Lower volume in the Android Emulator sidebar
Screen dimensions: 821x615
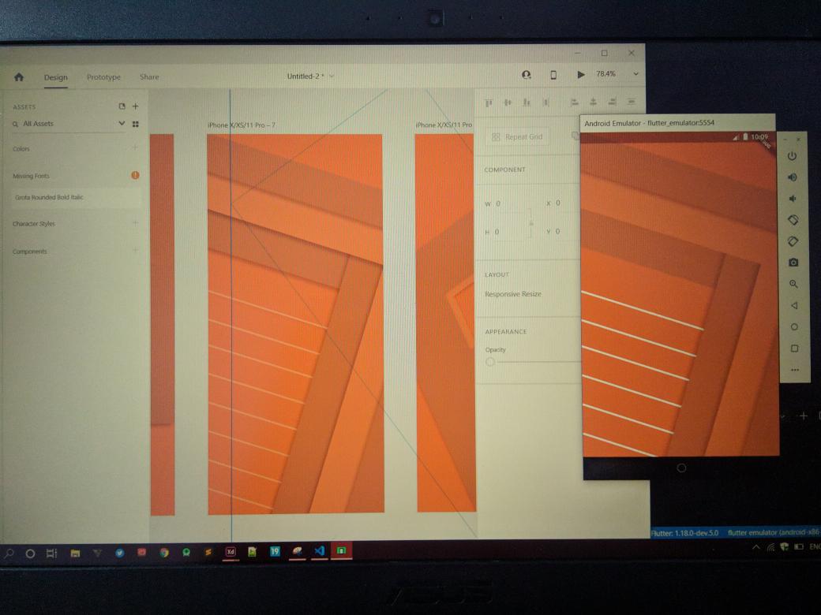tap(793, 199)
